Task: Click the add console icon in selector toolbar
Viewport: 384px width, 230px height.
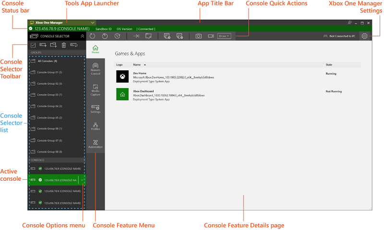Action: tap(43, 45)
